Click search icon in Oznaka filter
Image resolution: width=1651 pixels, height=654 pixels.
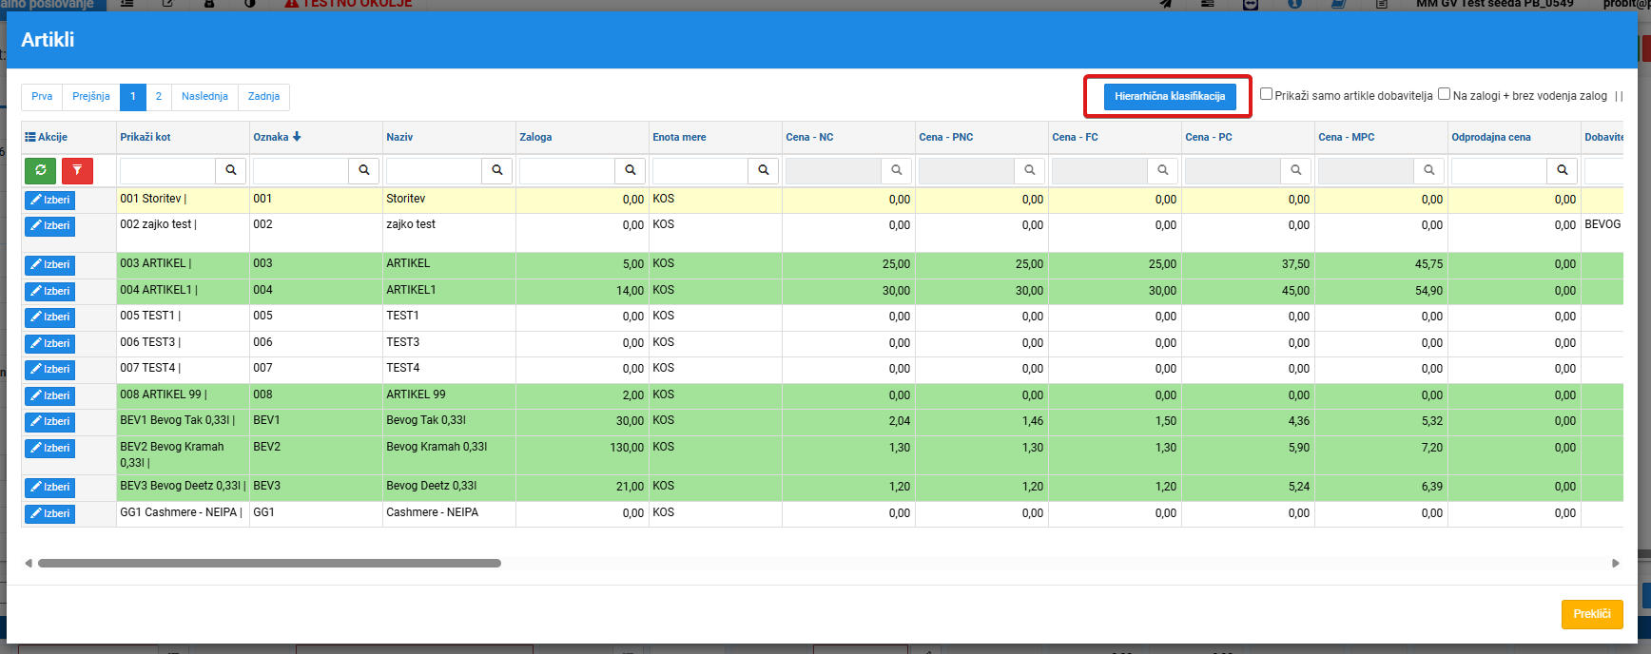tap(364, 171)
